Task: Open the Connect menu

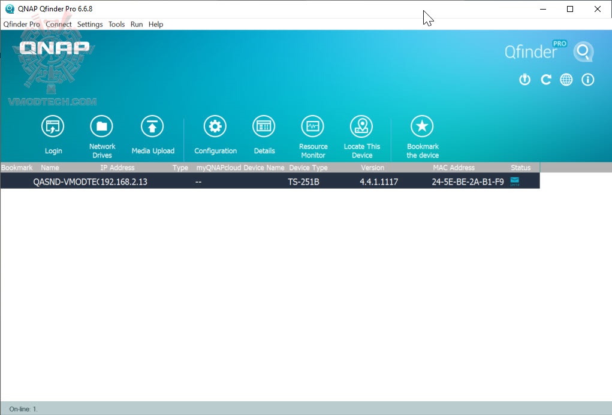Action: [59, 24]
